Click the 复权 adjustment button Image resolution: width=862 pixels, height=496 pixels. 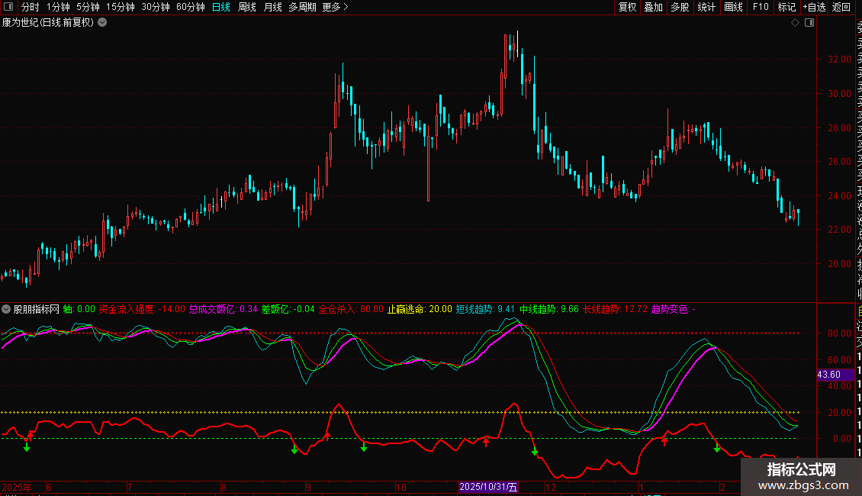[627, 7]
